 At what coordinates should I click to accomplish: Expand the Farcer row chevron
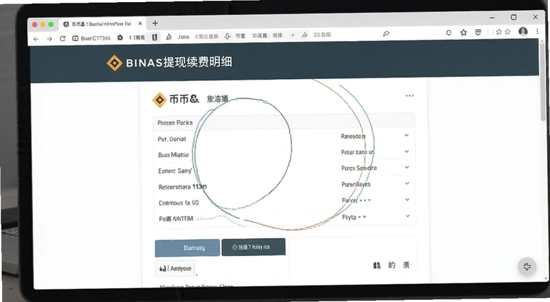407,199
